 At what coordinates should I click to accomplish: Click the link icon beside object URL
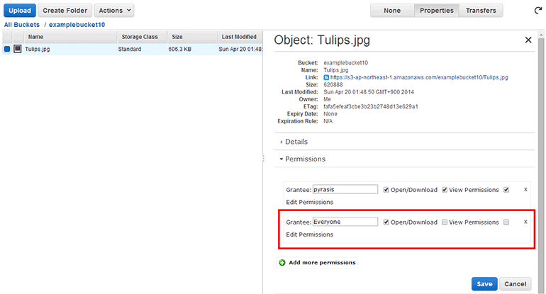(x=325, y=77)
